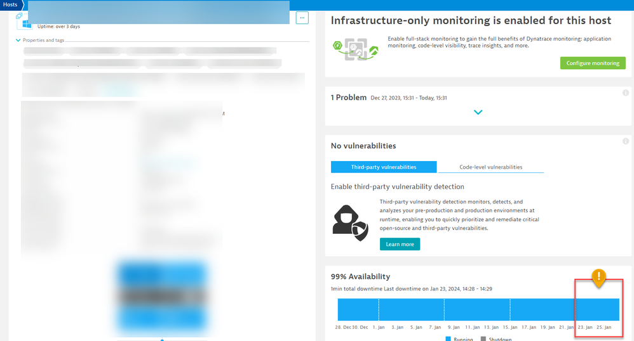Expand the 1 Problem panel chevron
This screenshot has height=341, width=634.
(x=478, y=112)
